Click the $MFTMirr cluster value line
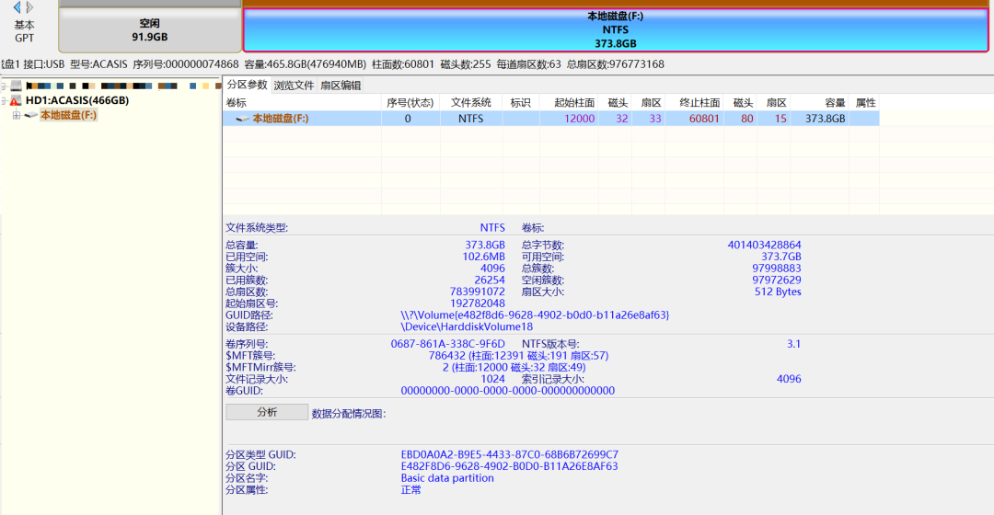The height and width of the screenshot is (515, 994). [514, 368]
